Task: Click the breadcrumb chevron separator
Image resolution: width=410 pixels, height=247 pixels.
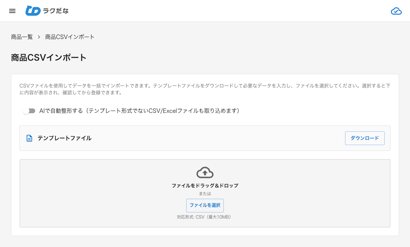Action: (39, 37)
